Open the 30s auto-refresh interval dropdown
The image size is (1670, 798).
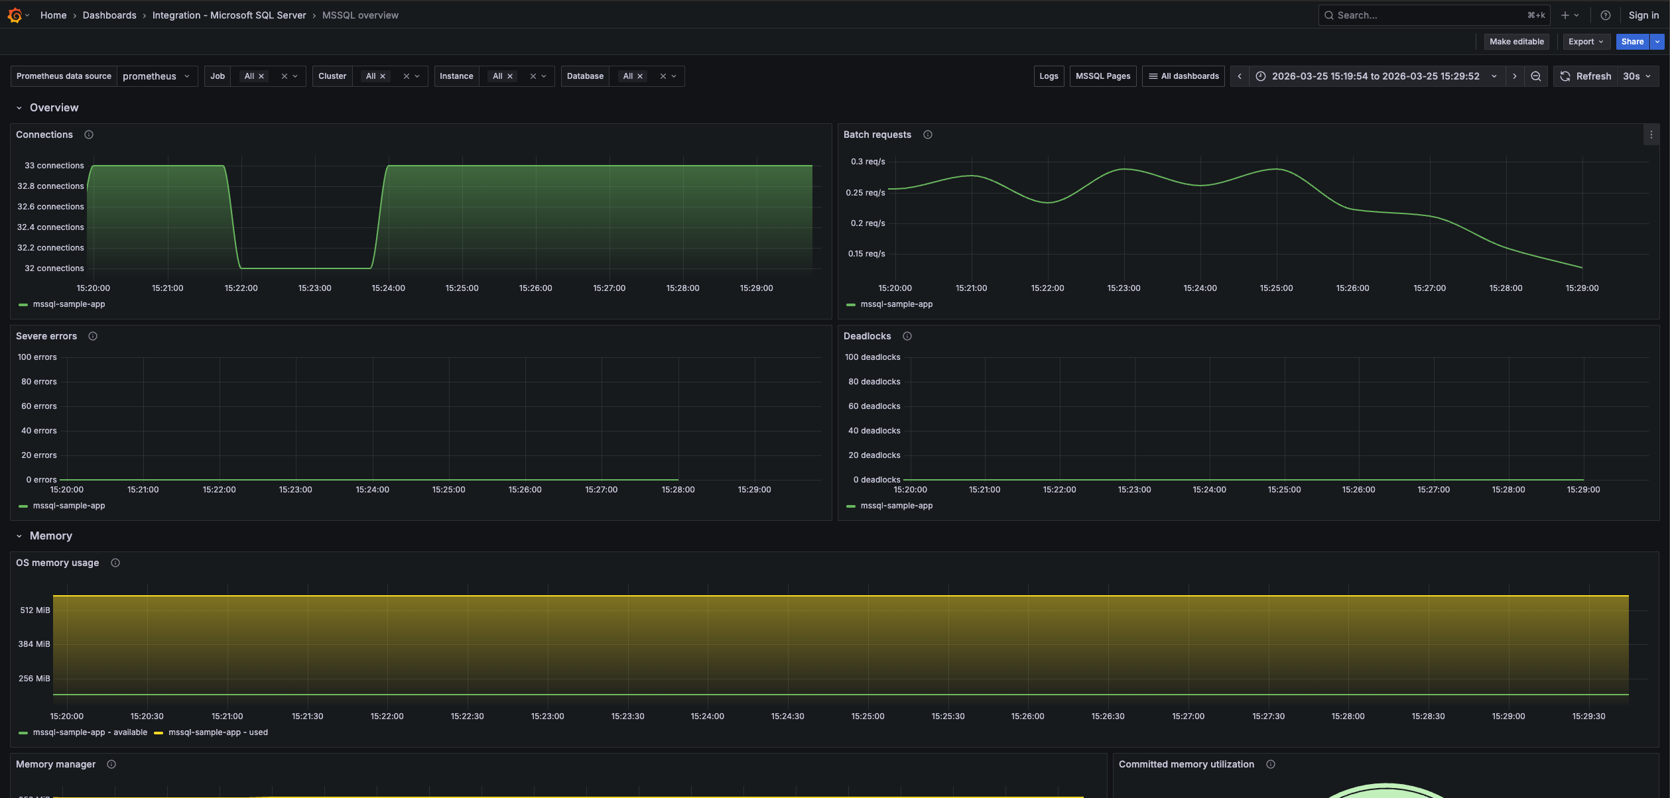(x=1636, y=76)
